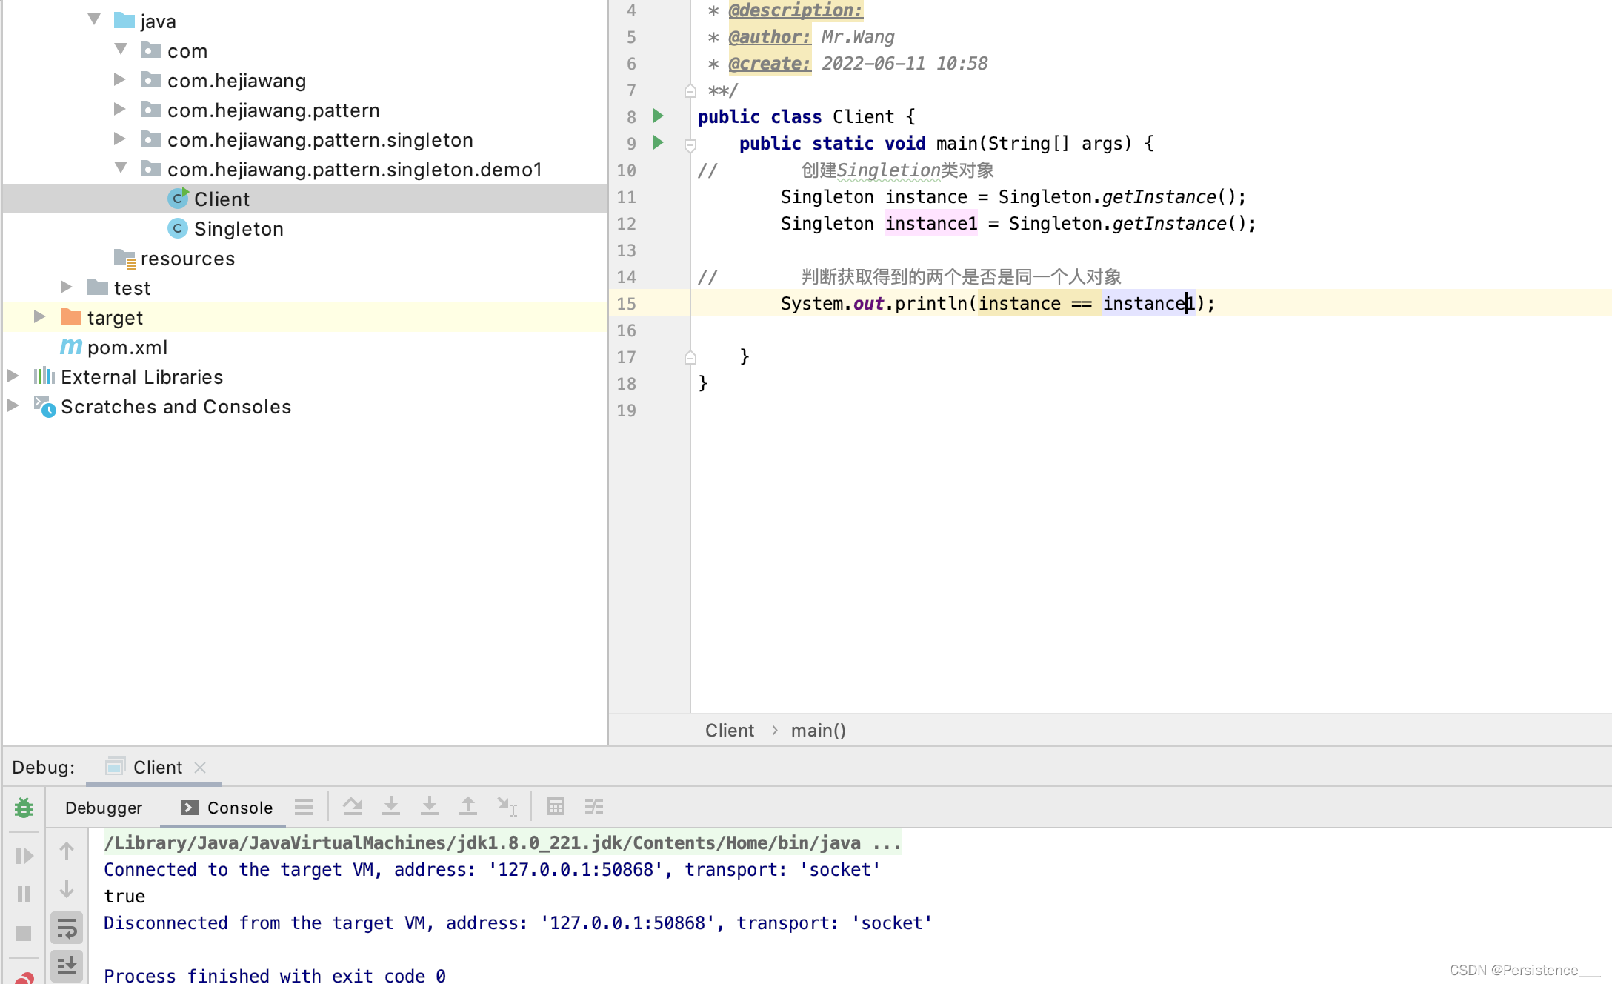The height and width of the screenshot is (984, 1612).
Task: Click Client in the editor breadcrumb
Action: (x=730, y=731)
